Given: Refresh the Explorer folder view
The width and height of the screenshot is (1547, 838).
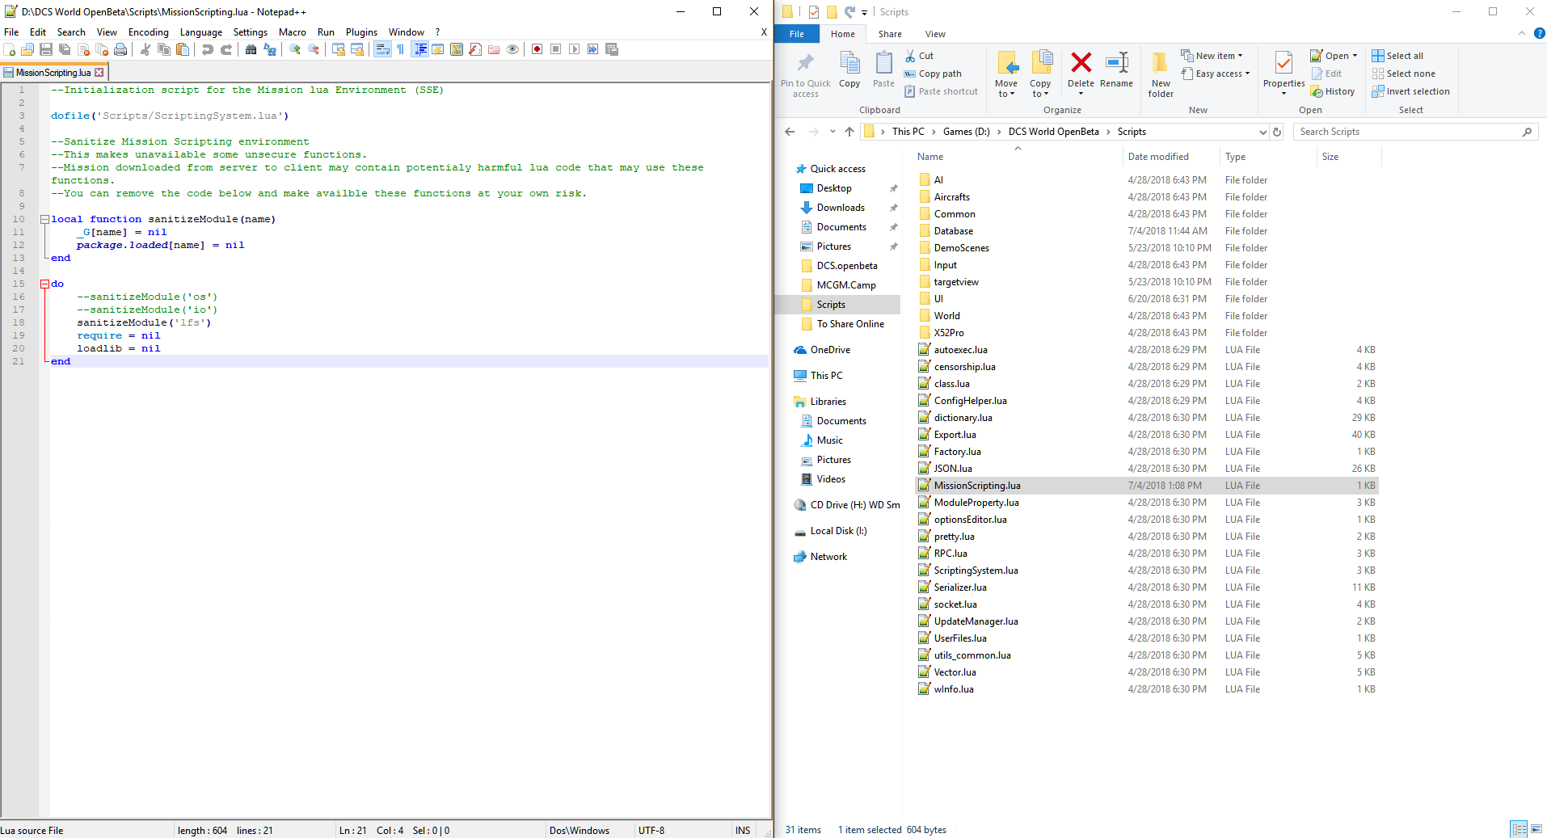Looking at the screenshot, I should click(x=1277, y=132).
